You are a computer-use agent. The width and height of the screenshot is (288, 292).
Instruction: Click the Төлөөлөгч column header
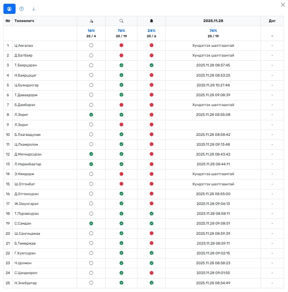[x=24, y=21]
